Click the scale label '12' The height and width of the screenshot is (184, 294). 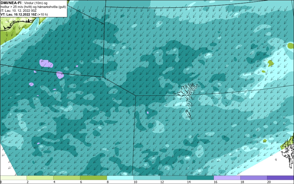pos(162,182)
